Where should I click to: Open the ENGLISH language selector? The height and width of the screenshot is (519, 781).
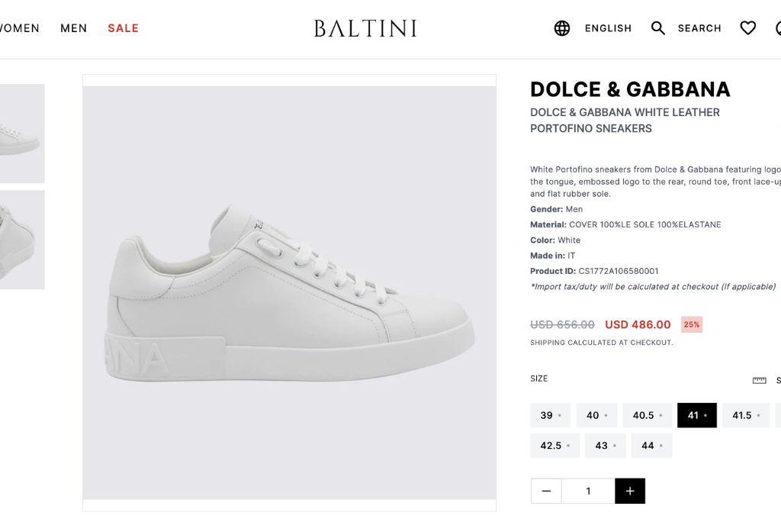coord(608,28)
